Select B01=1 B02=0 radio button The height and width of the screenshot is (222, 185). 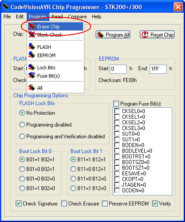pos(22,188)
